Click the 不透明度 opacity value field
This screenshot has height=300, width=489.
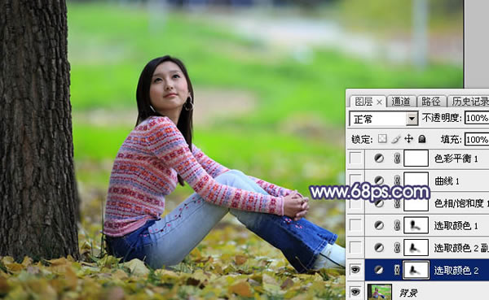pyautogui.click(x=477, y=118)
